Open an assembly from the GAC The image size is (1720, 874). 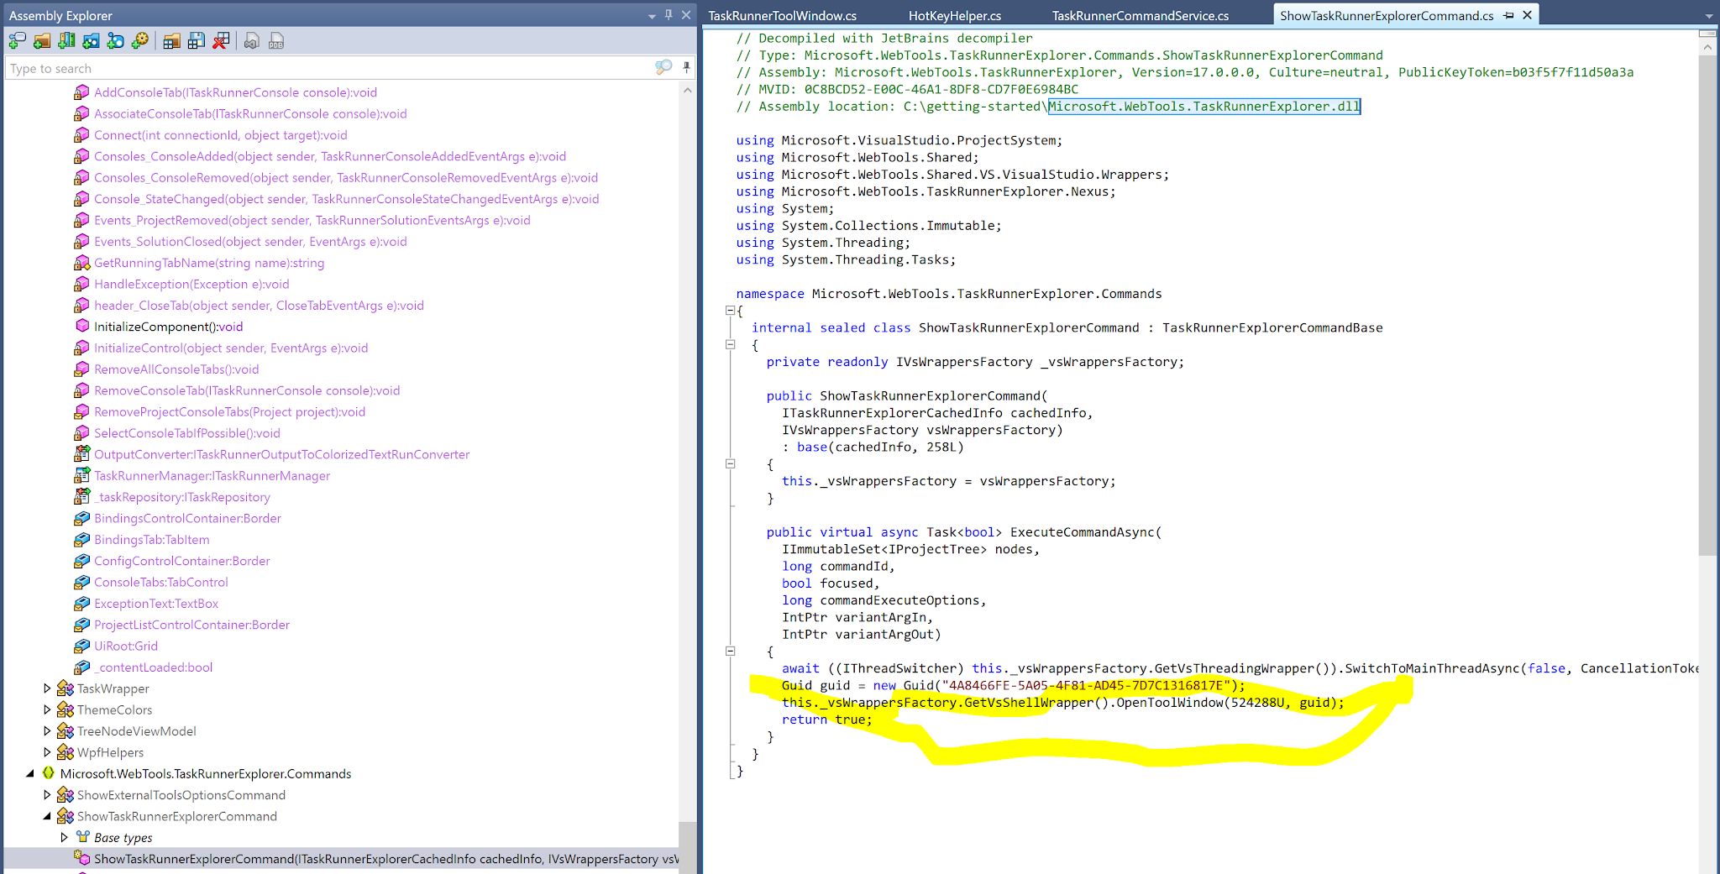(66, 40)
